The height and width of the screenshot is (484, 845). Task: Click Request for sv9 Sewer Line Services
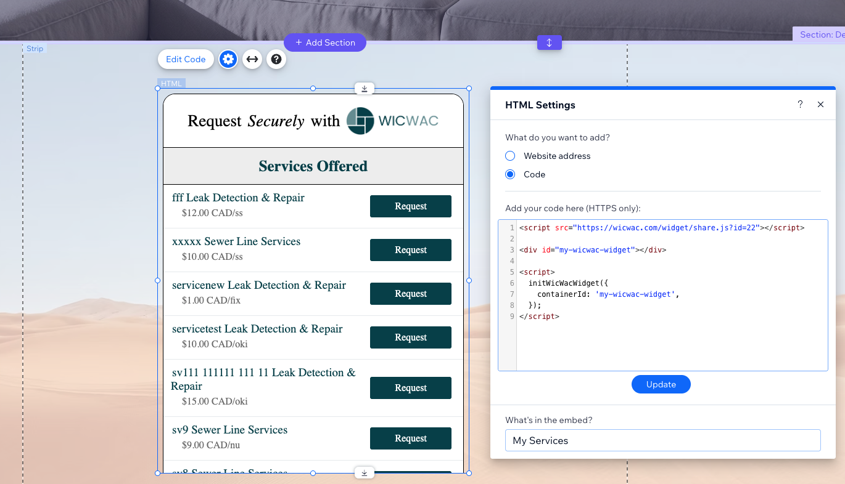click(x=410, y=438)
